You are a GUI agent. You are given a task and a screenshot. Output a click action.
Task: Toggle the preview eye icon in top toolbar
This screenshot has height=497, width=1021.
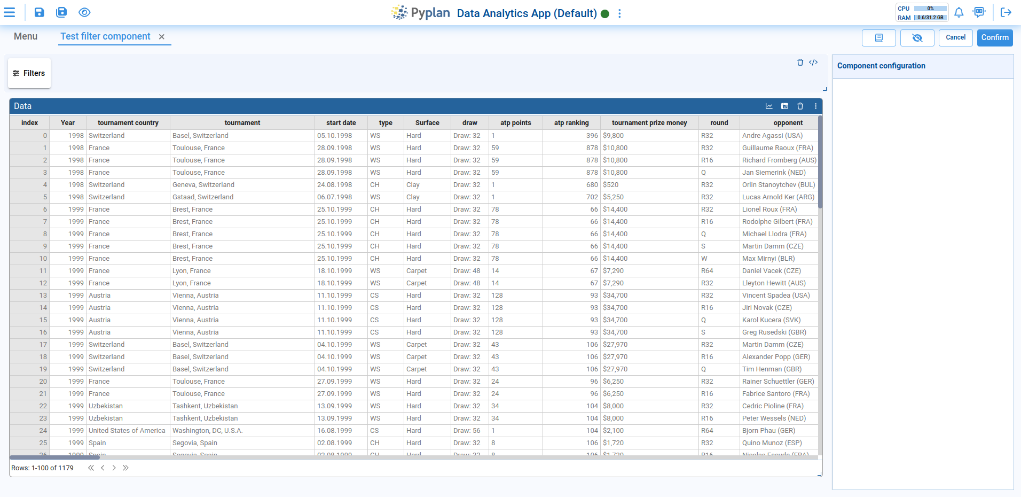pos(84,12)
